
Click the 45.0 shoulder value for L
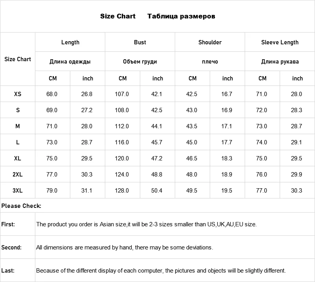click(x=192, y=142)
